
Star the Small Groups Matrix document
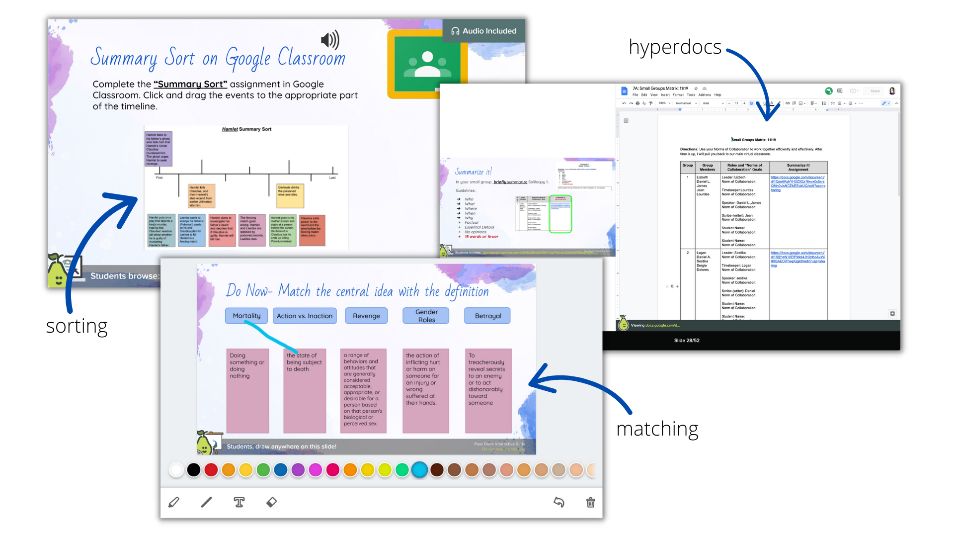[696, 89]
